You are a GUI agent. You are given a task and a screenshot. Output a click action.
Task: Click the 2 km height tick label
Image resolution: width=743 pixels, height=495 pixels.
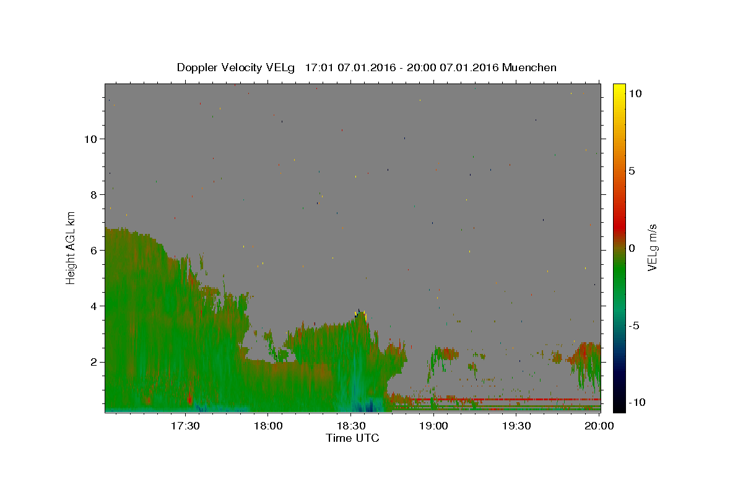(93, 362)
